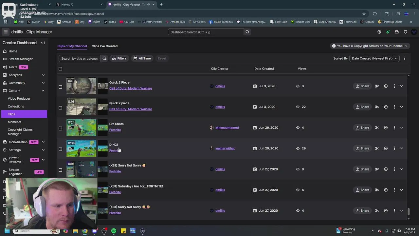Viewport: 419px width, 236px height.
Task: Open Collections in sidebar
Action: (x=16, y=106)
